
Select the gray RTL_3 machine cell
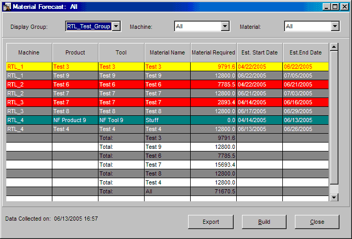tap(29, 111)
